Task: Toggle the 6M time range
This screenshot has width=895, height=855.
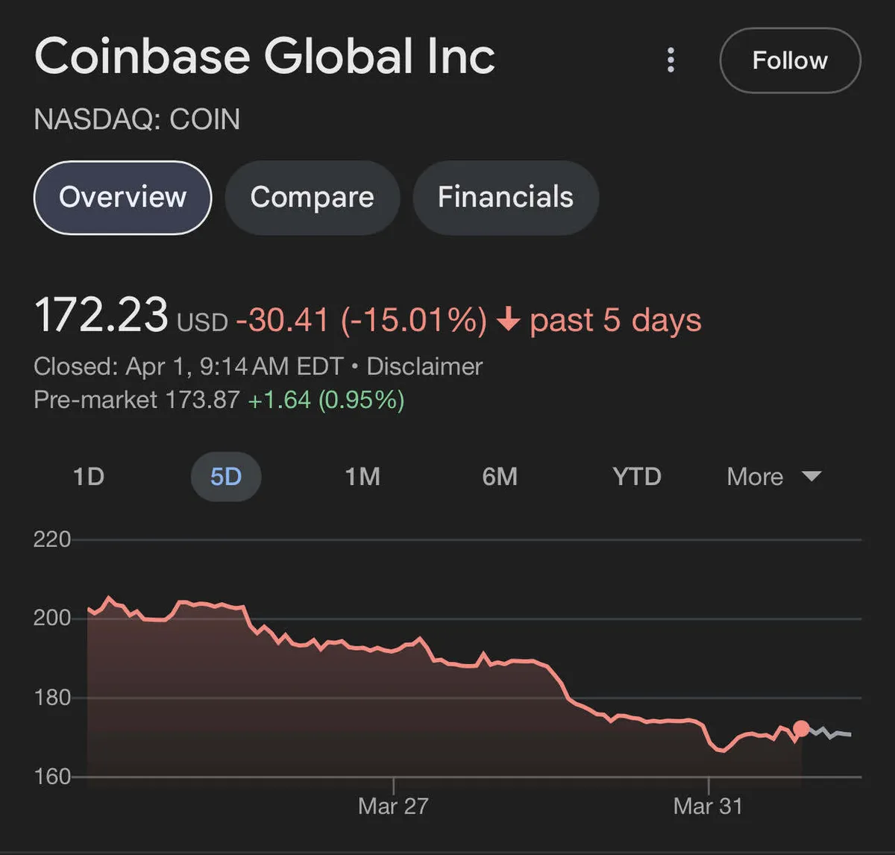Action: (500, 477)
